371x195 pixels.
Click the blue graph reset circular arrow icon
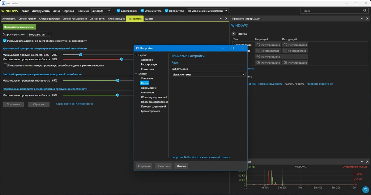tap(365, 189)
